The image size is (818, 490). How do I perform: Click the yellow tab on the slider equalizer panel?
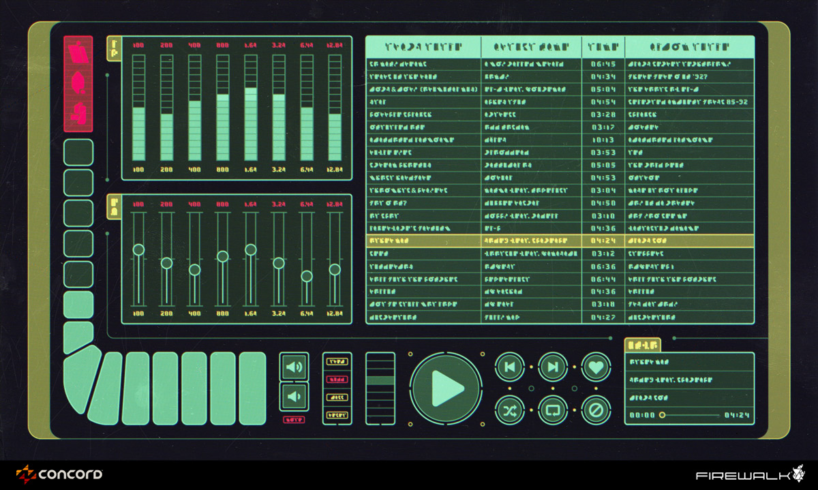(114, 207)
